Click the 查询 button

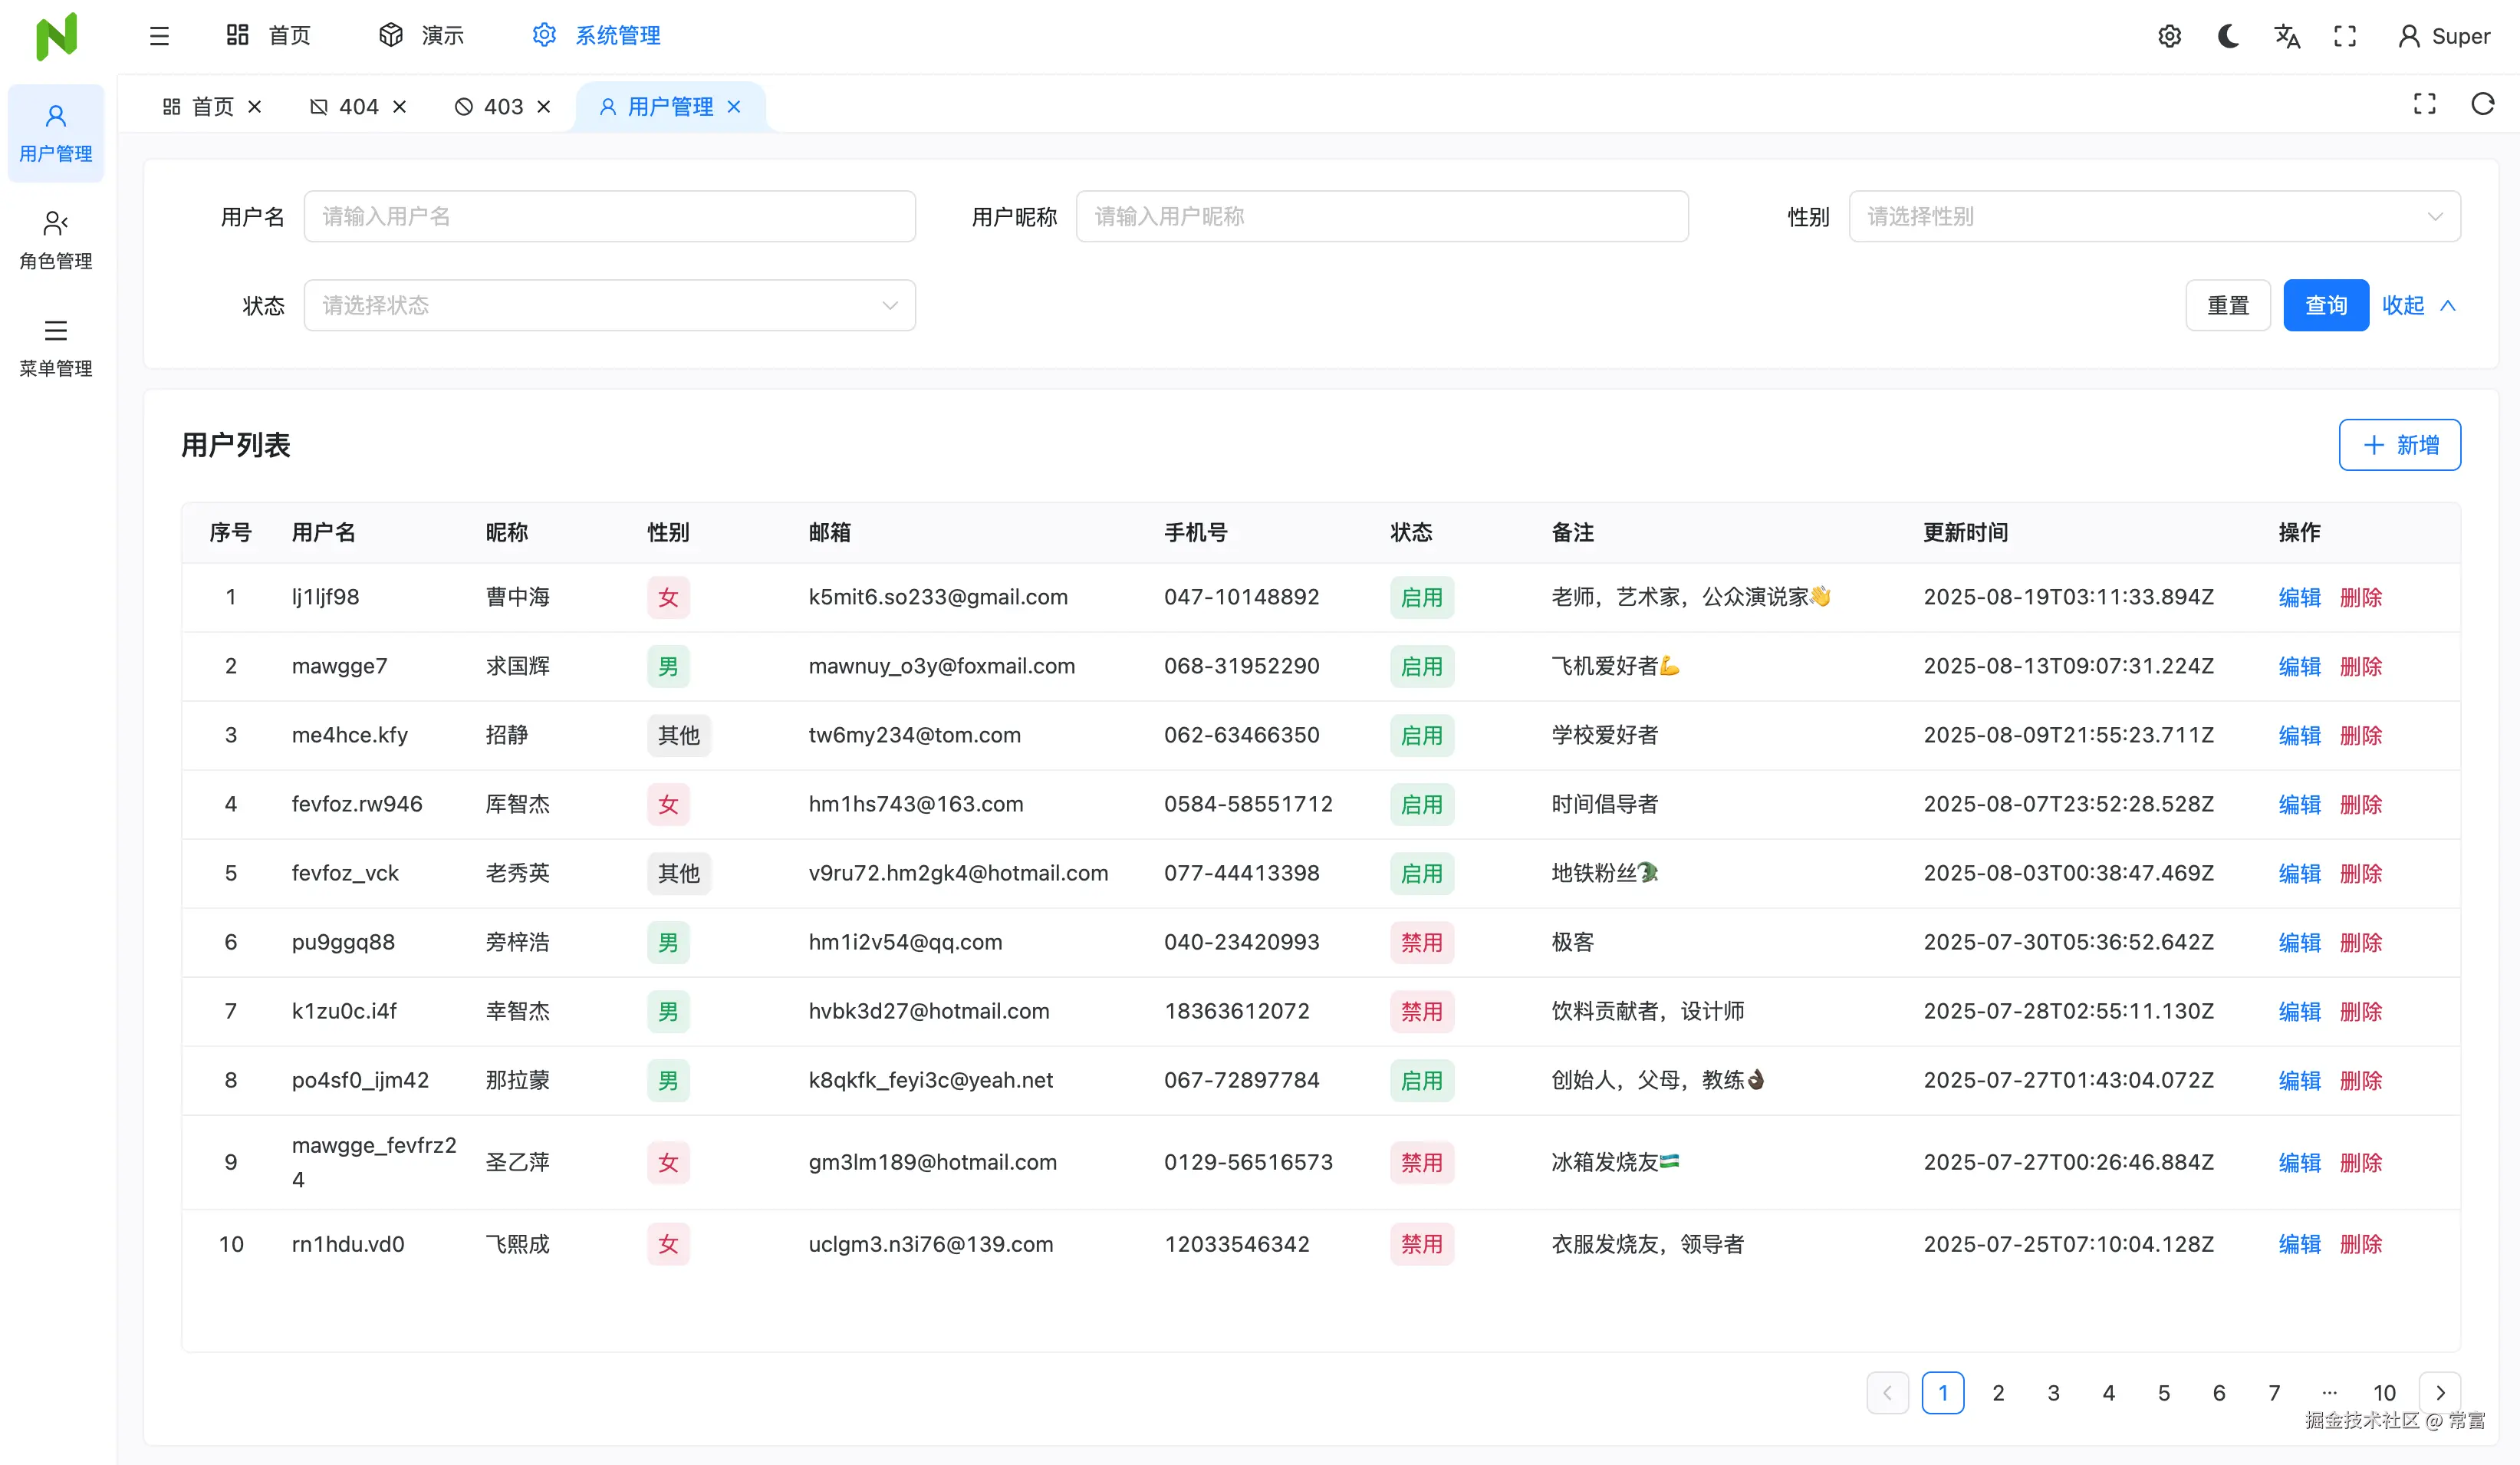pos(2325,305)
